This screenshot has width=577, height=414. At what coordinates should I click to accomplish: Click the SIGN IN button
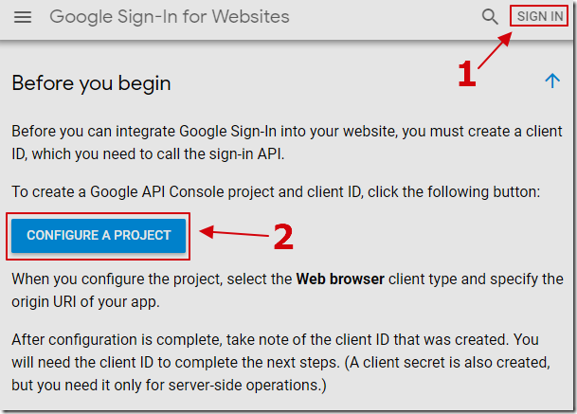[x=539, y=16]
